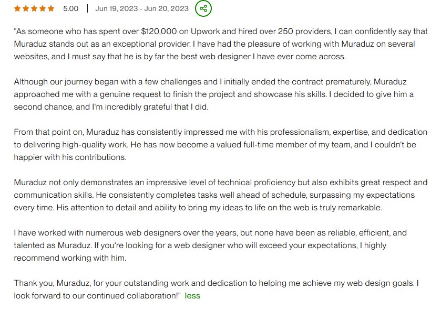
Task: Click the share icon next to dates
Action: [x=203, y=8]
